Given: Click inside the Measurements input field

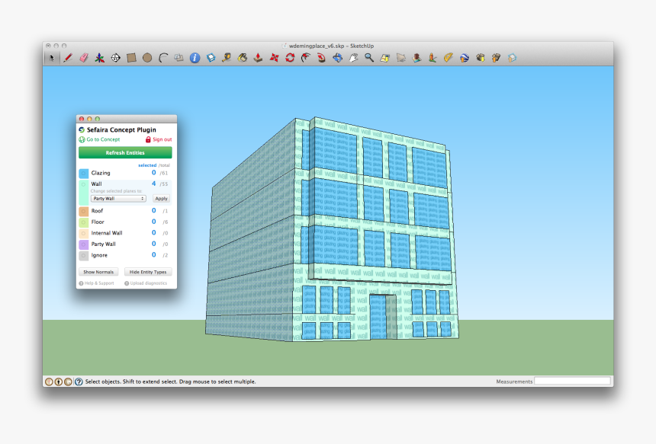Looking at the screenshot, I should tap(572, 381).
